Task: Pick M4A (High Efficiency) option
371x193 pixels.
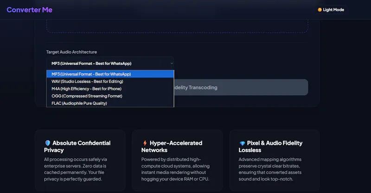Action: [x=110, y=89]
